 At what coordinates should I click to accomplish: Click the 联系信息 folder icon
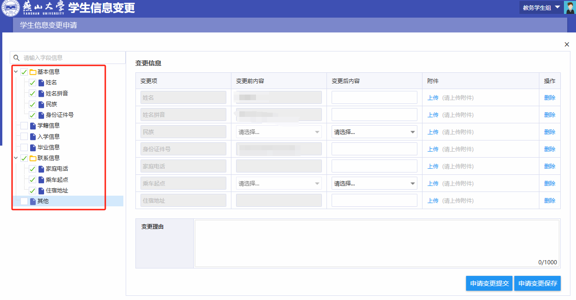coord(33,158)
